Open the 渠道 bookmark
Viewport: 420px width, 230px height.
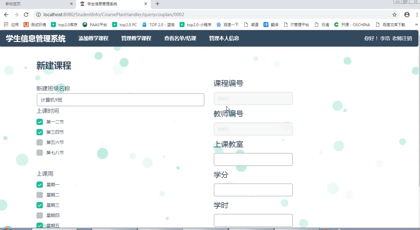click(x=251, y=25)
